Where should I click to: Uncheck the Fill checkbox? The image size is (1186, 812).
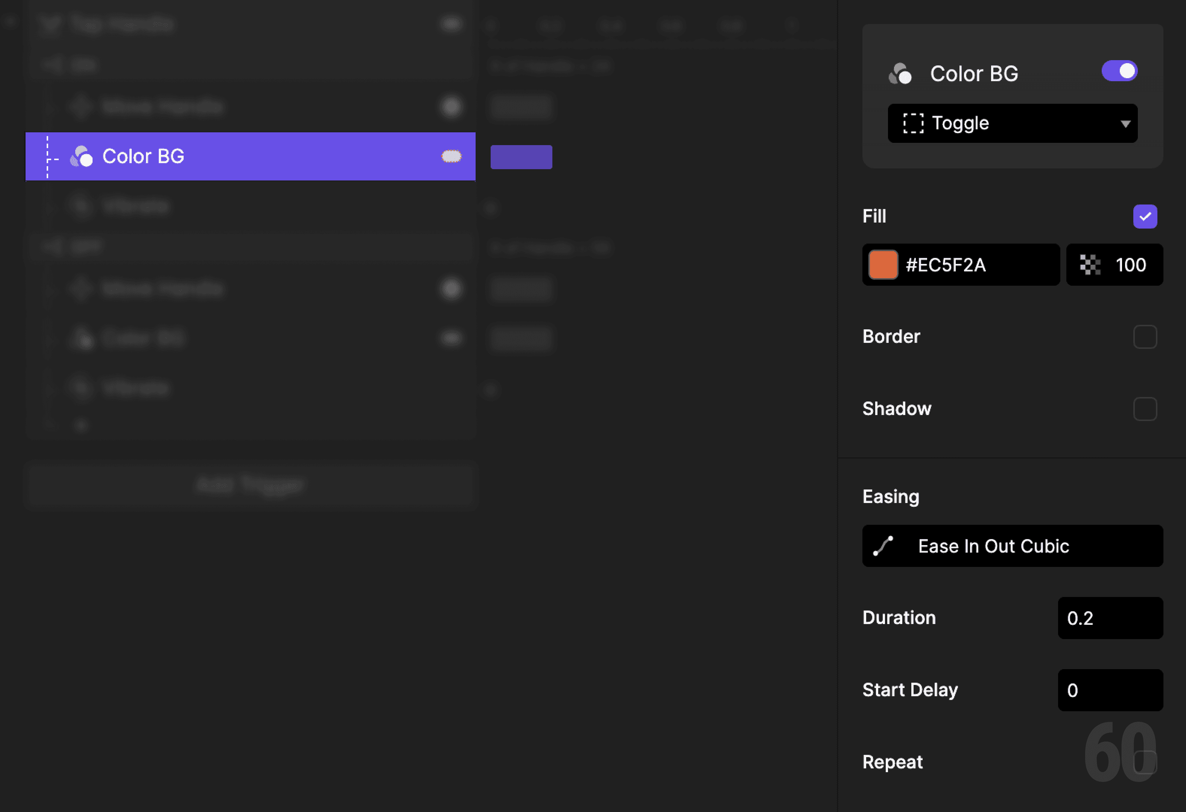click(x=1146, y=216)
